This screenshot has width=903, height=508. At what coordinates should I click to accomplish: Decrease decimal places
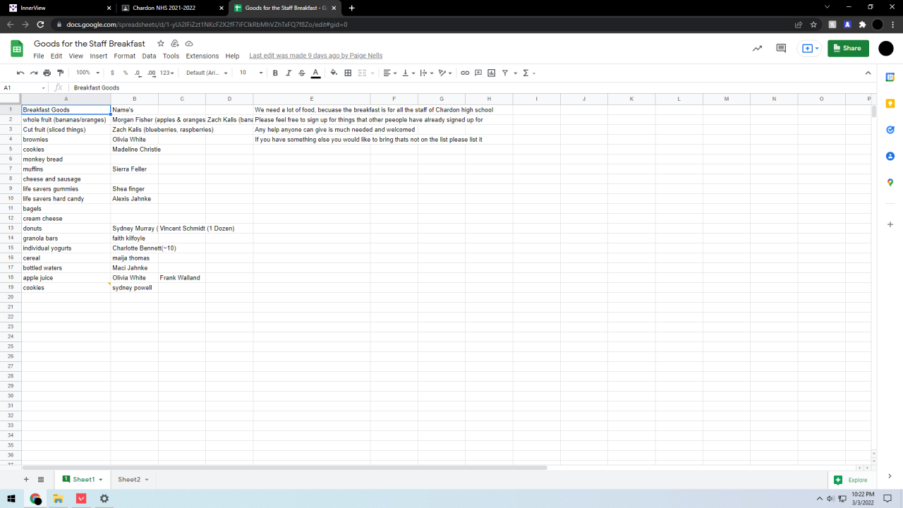pos(138,73)
